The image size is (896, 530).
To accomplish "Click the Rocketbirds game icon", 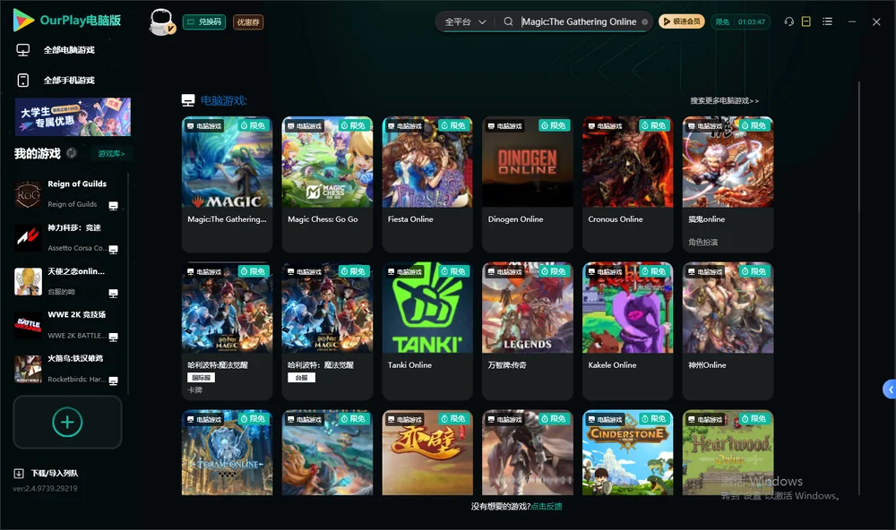I will tap(28, 369).
